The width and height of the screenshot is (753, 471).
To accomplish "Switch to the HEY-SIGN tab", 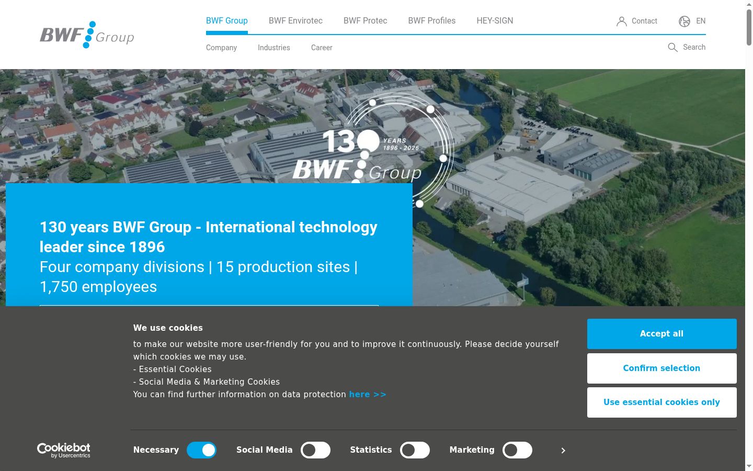I will click(495, 21).
